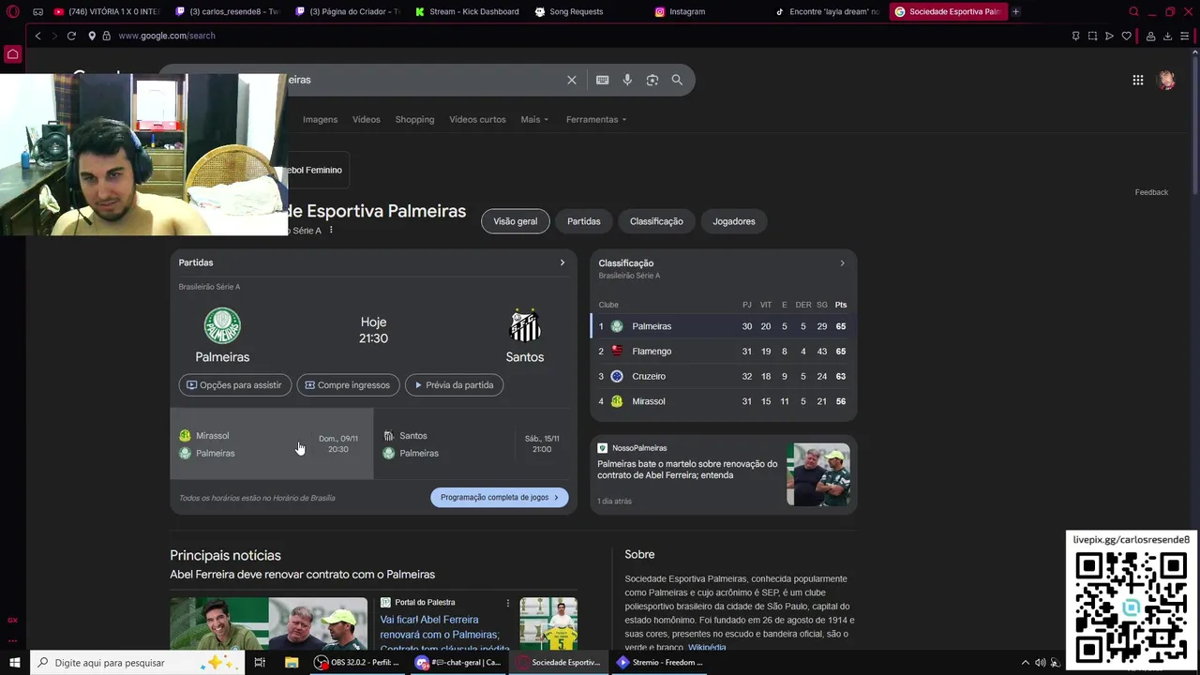The width and height of the screenshot is (1200, 675).
Task: Select the Imagens search tab
Action: 320,119
